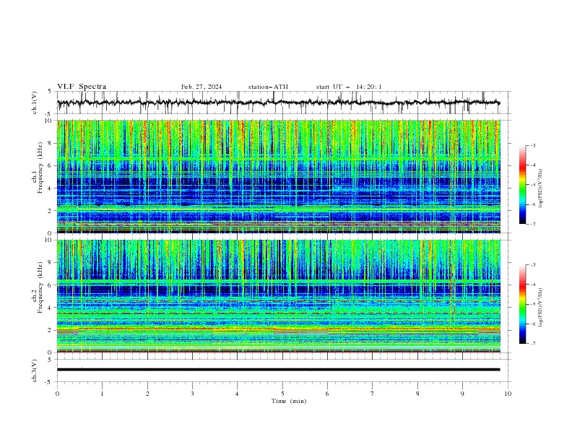Click the ch.2 colorbar "log(PSD)(V²/Hz)" label
This screenshot has width=572, height=442.
pos(541,308)
